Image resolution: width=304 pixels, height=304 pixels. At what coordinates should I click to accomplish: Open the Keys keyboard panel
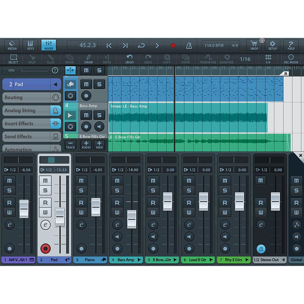30,45
